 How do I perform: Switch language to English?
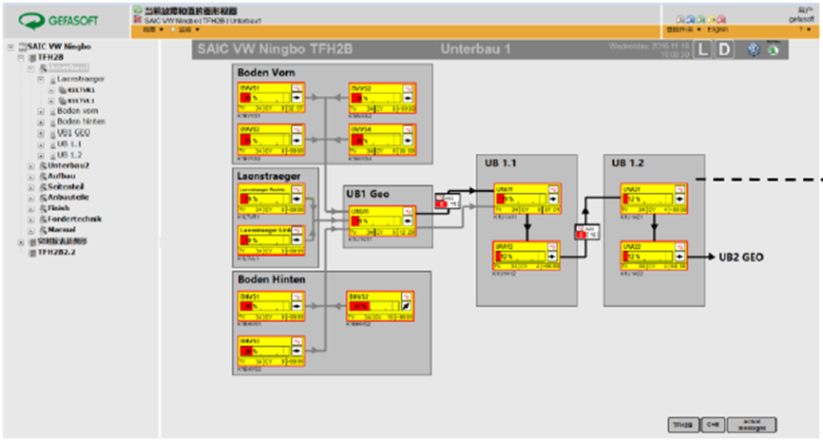click(x=718, y=29)
